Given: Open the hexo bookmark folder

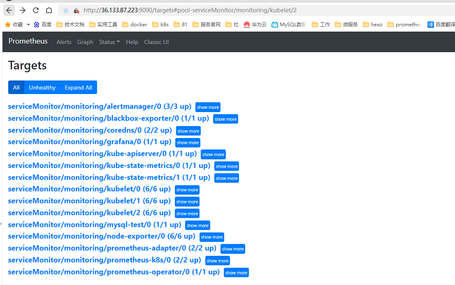Looking at the screenshot, I should point(373,25).
